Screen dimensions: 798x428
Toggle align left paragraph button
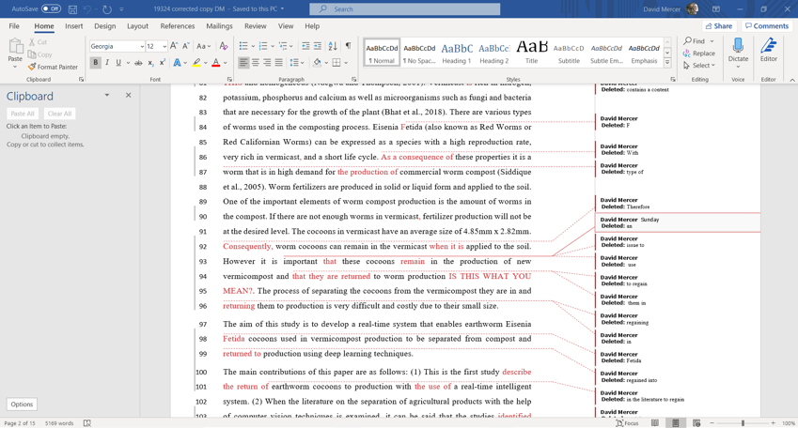click(243, 63)
